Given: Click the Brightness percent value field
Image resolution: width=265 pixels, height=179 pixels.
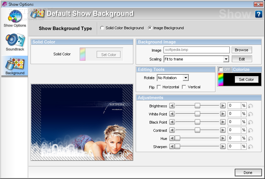Looking at the screenshot, I should click(x=234, y=106).
